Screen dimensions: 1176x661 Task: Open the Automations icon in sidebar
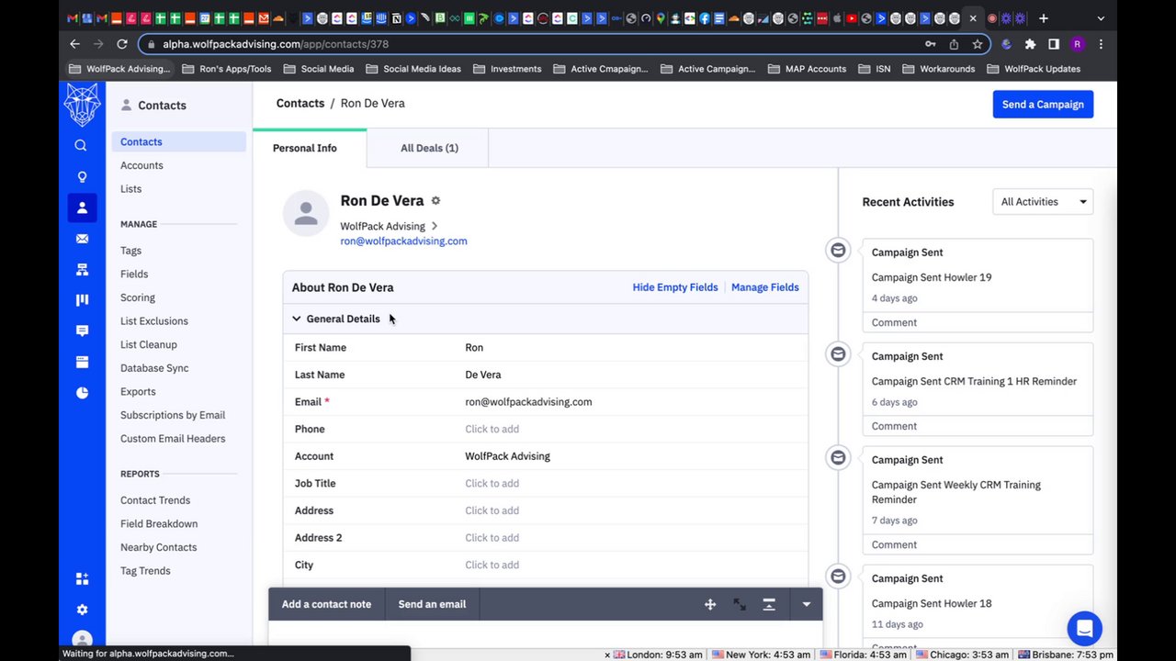point(82,270)
